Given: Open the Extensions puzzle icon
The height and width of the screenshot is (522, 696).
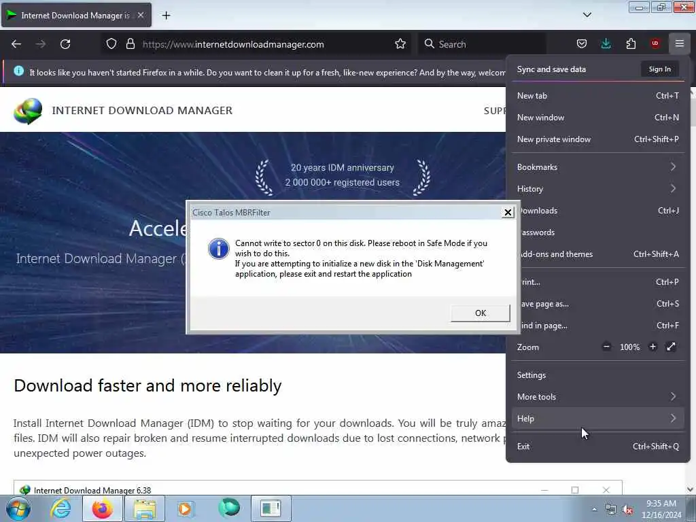Looking at the screenshot, I should (631, 43).
